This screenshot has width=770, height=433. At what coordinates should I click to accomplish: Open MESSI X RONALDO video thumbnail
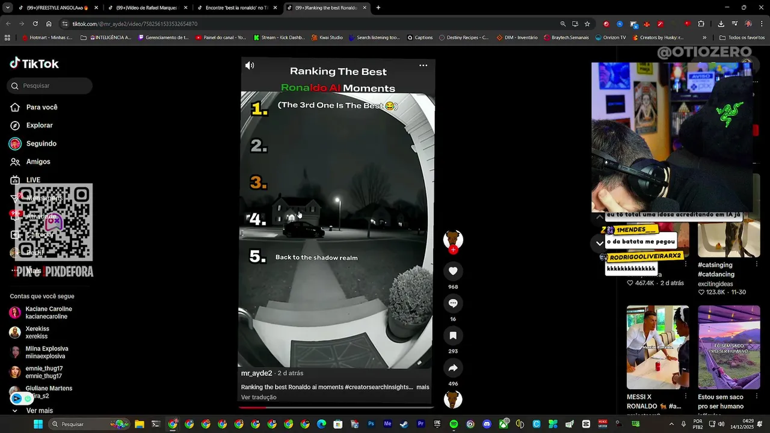tap(658, 347)
